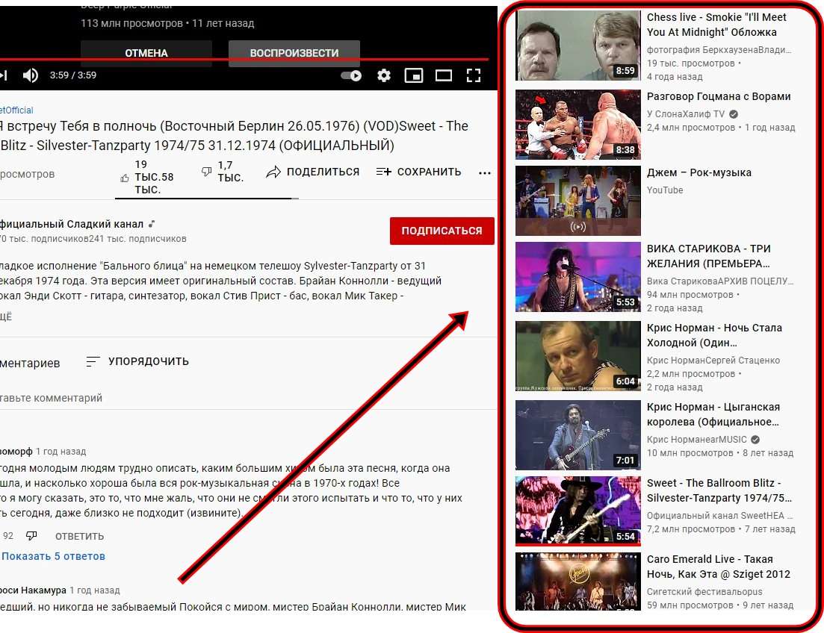Reply to first comment via ОТВЕТИТЬ
This screenshot has height=633, width=824.
pos(79,537)
